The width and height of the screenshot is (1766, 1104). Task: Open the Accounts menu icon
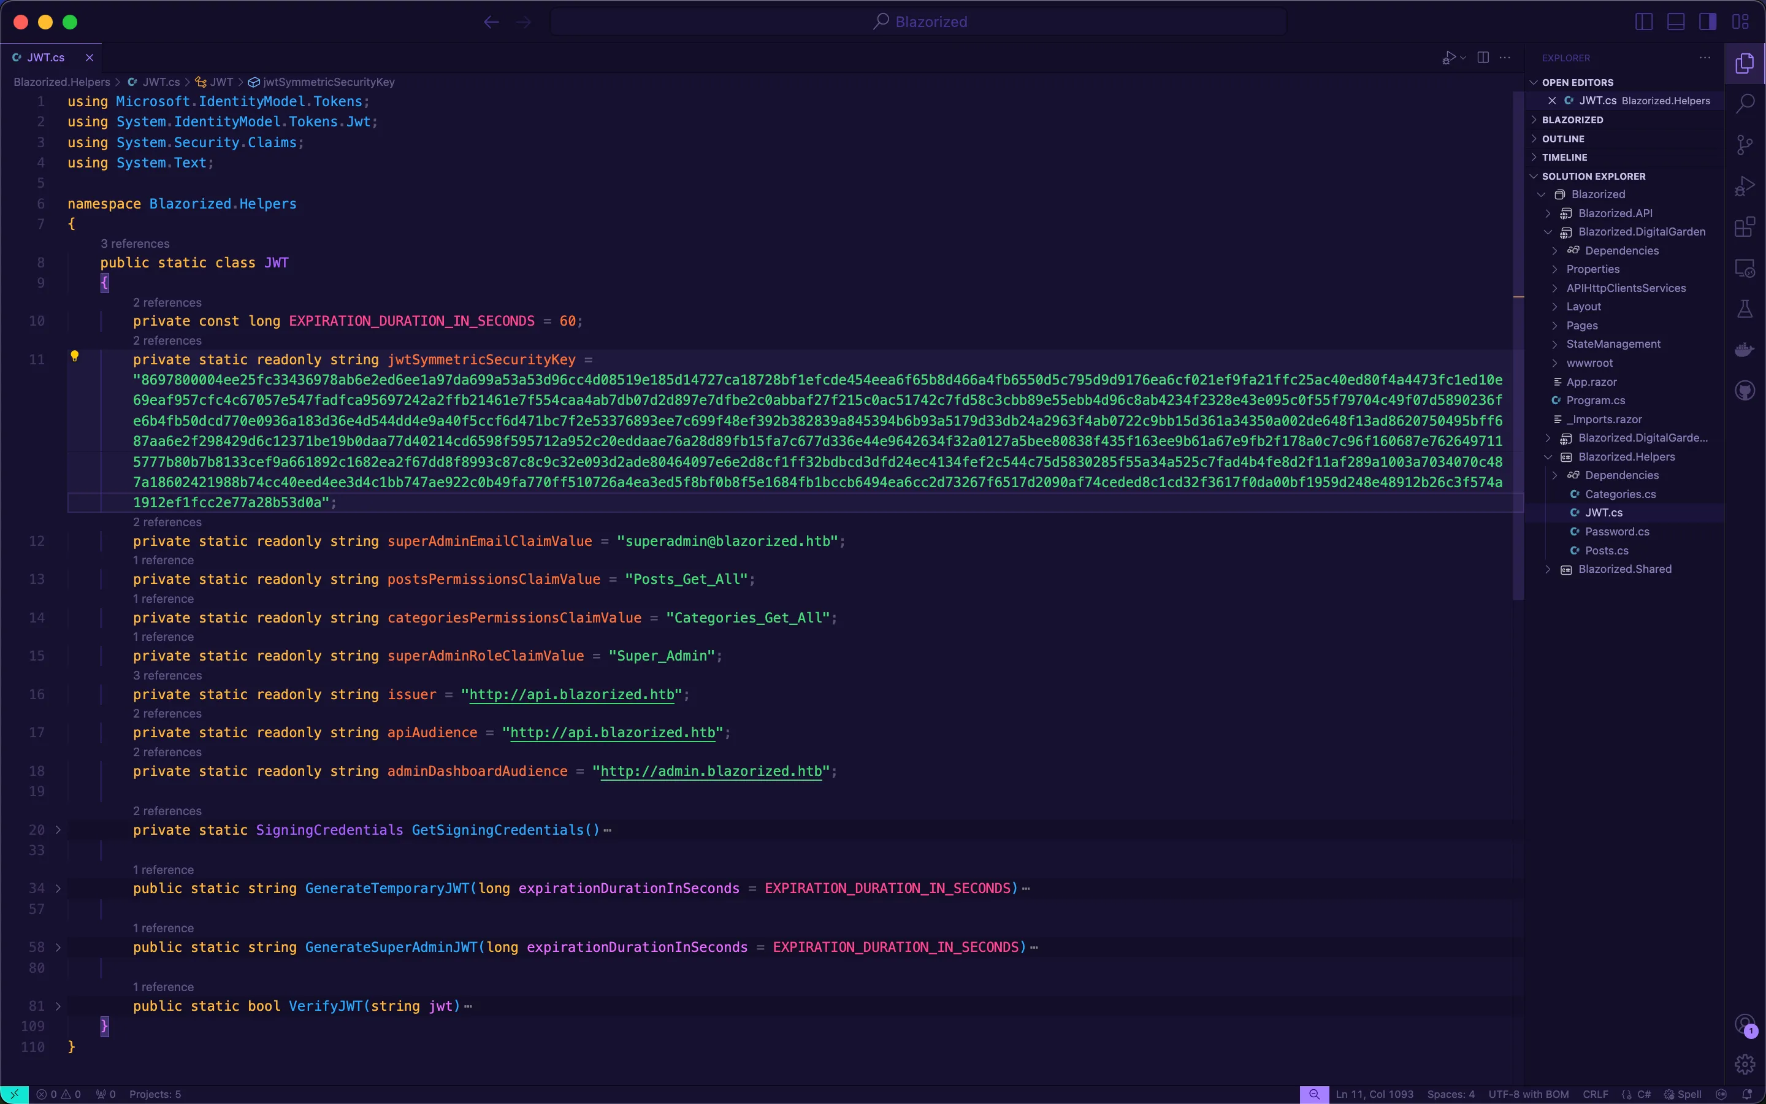pos(1745,1024)
